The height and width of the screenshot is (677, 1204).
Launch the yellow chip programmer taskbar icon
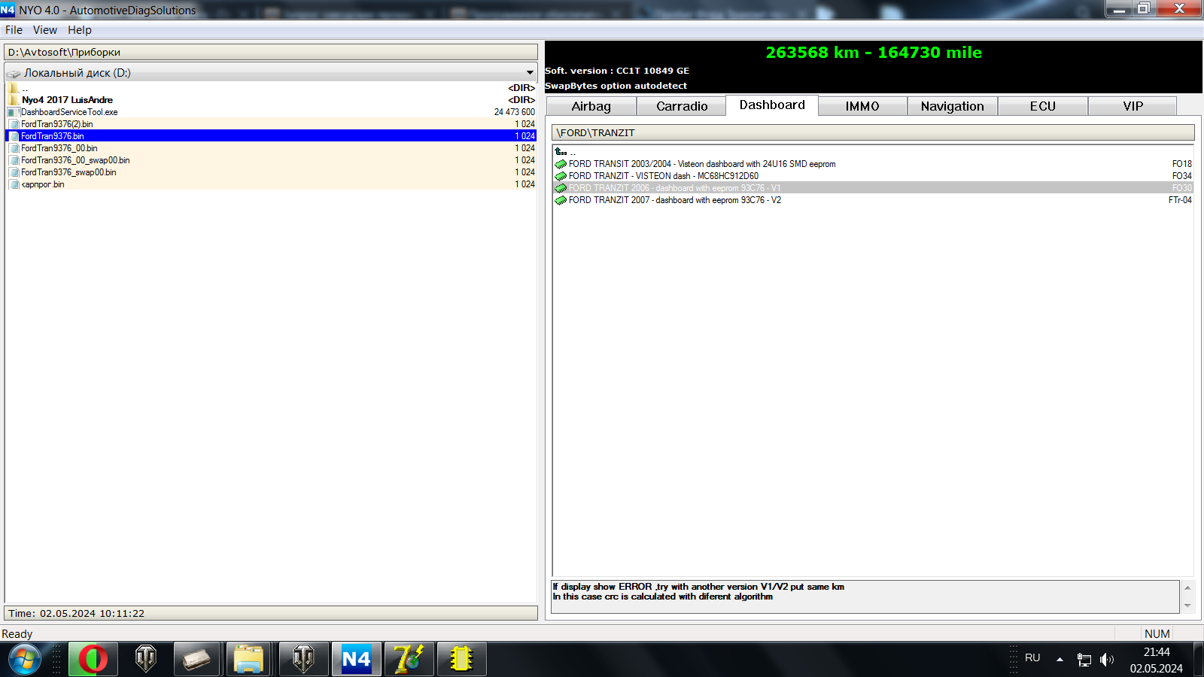click(x=461, y=660)
